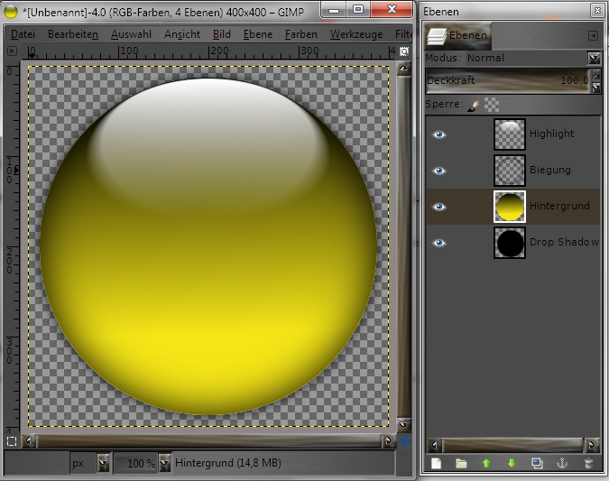The image size is (609, 481).
Task: Open the Ebene menu
Action: [258, 34]
